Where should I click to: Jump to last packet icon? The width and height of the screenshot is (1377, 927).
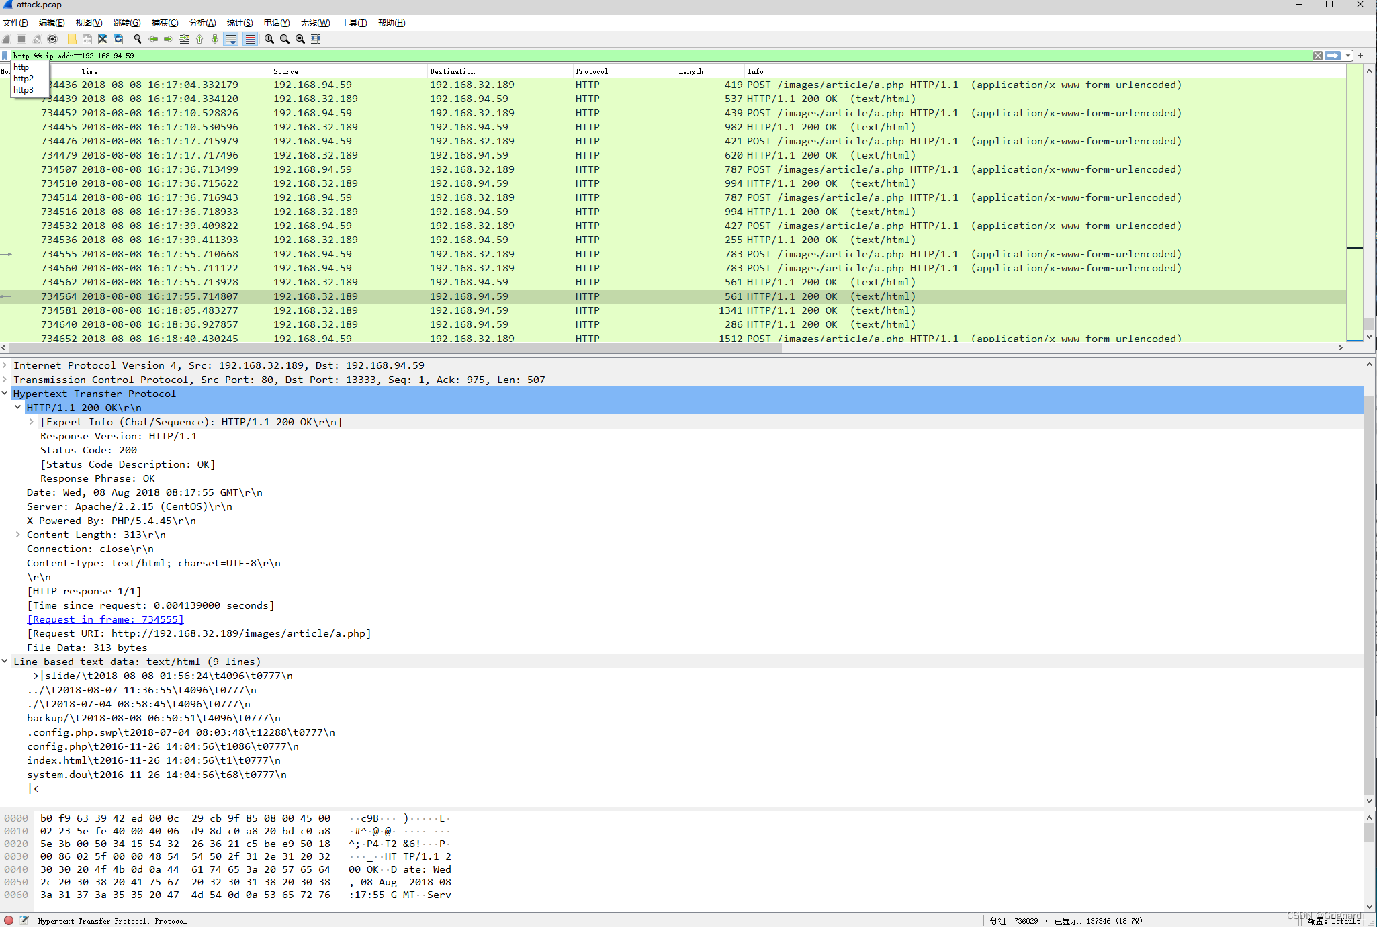tap(215, 39)
